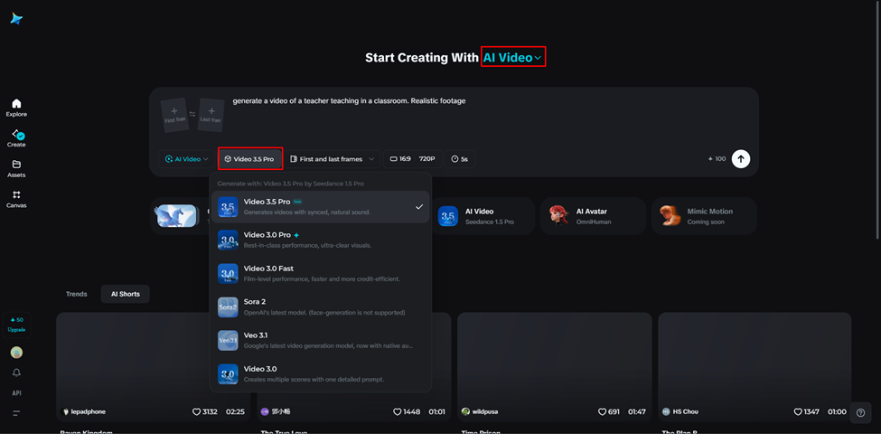This screenshot has width=881, height=434.
Task: Add a Last frame image
Action: tap(211, 115)
